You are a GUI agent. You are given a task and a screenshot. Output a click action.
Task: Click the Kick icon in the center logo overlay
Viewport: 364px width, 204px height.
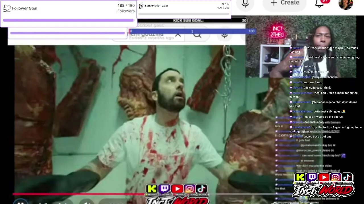tap(152, 189)
